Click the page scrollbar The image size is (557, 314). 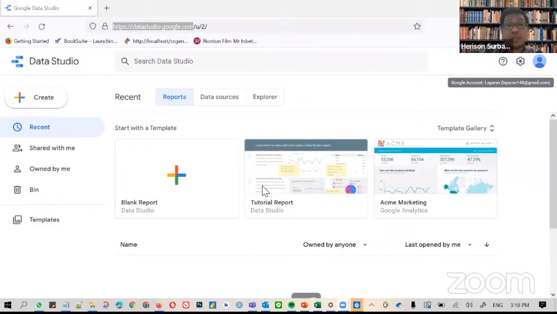click(x=553, y=174)
